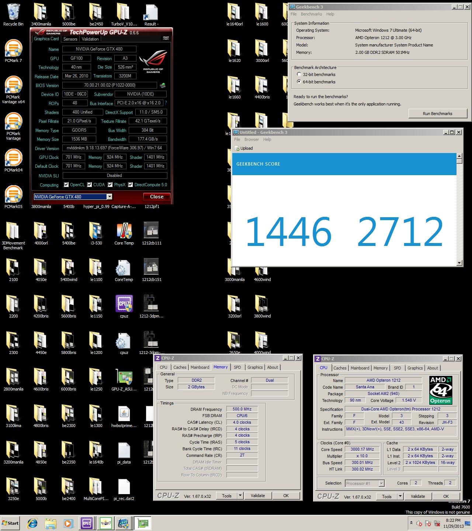
Task: Open the MultiCorePI folder
Action: (96, 489)
